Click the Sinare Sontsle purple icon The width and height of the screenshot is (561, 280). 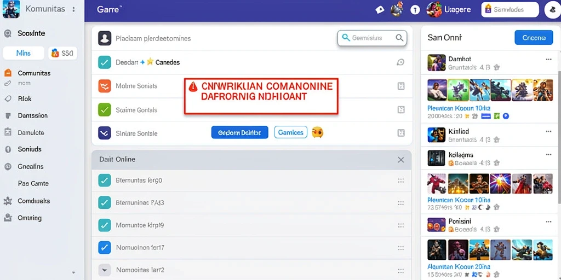click(105, 133)
